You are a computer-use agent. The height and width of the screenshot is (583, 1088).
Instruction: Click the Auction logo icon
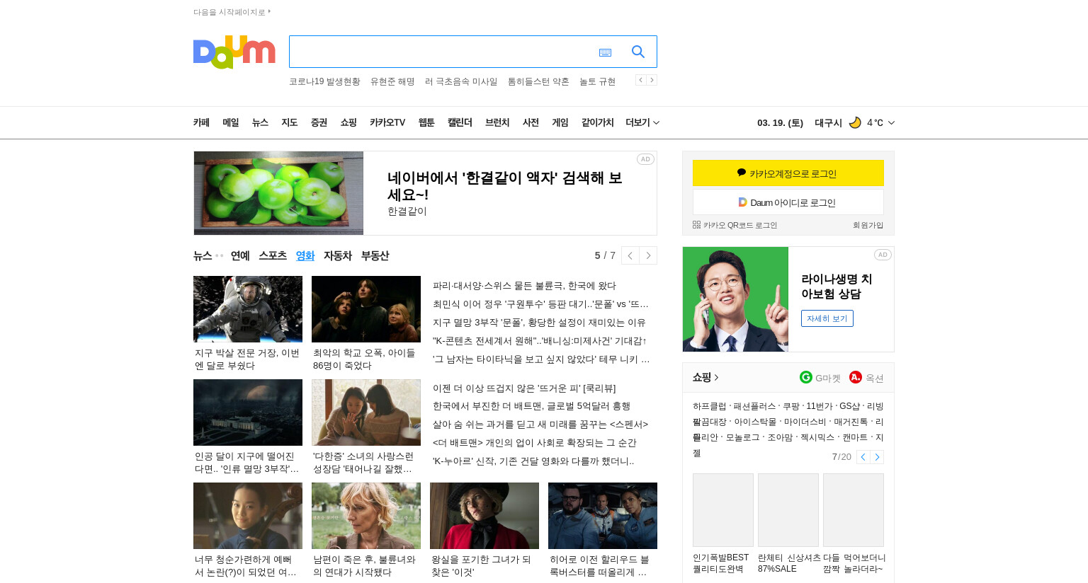click(x=856, y=377)
